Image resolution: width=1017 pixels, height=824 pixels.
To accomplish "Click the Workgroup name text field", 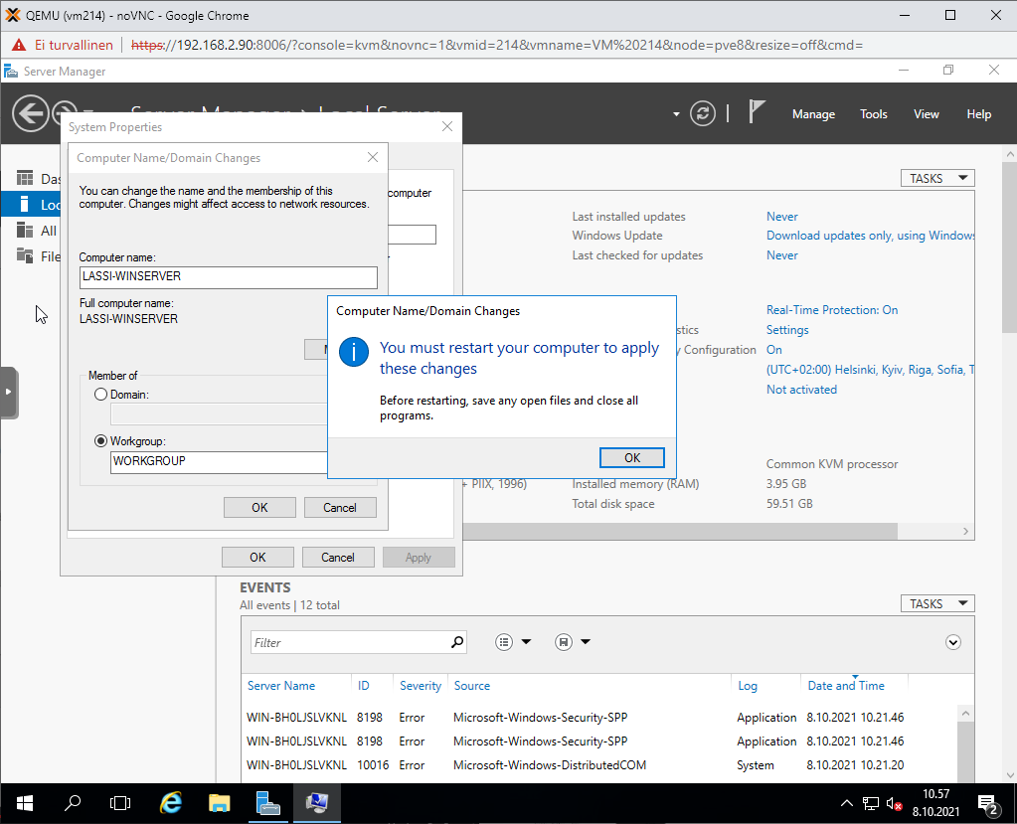I will pos(219,462).
